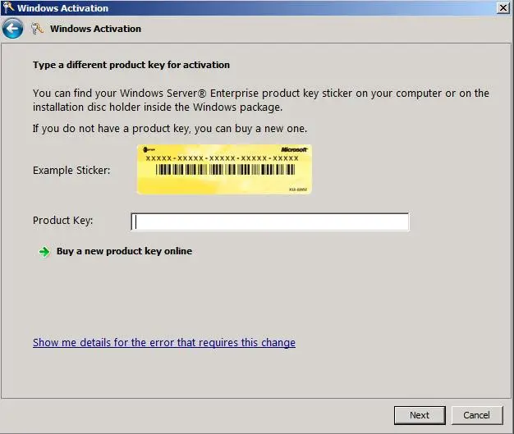The image size is (514, 434).
Task: Click the keys icon in the title bar
Action: 8,7
